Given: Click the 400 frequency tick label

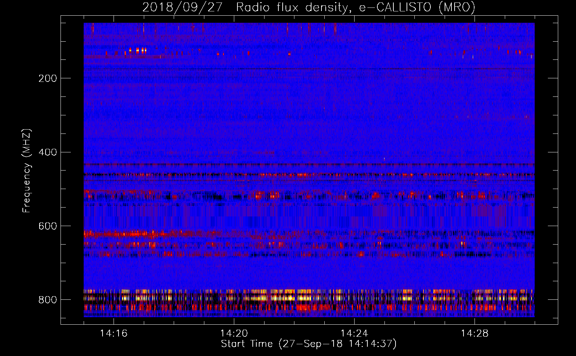Looking at the screenshot, I should point(47,152).
